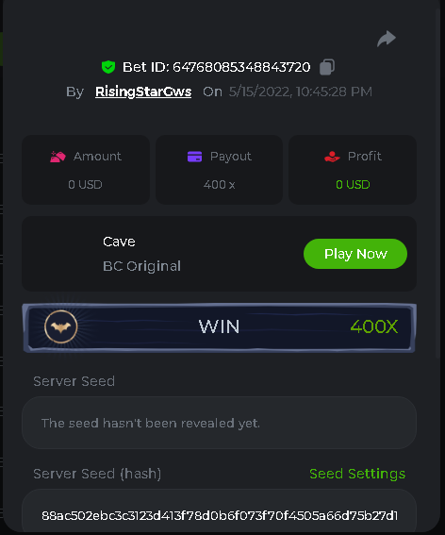Screen dimensions: 445x535
Task: Click the purple Payout card icon
Action: pyautogui.click(x=195, y=157)
